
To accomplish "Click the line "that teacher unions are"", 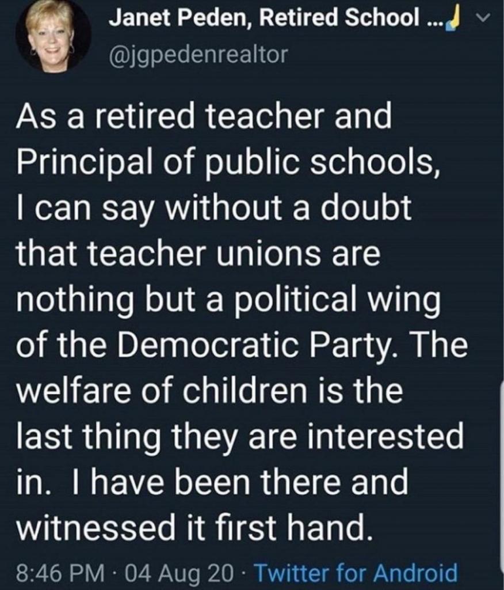I will tap(198, 253).
